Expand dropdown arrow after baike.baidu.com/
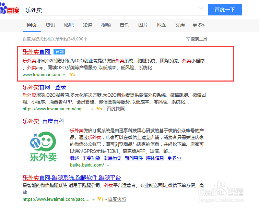 (x=108, y=165)
